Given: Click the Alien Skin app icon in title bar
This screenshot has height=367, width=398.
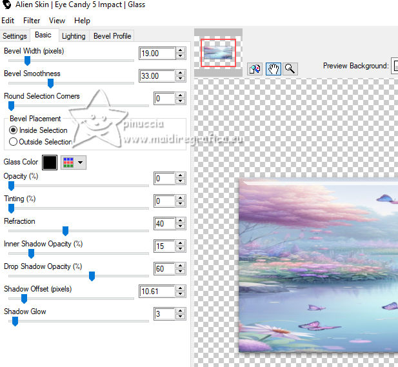Looking at the screenshot, I should (7, 5).
